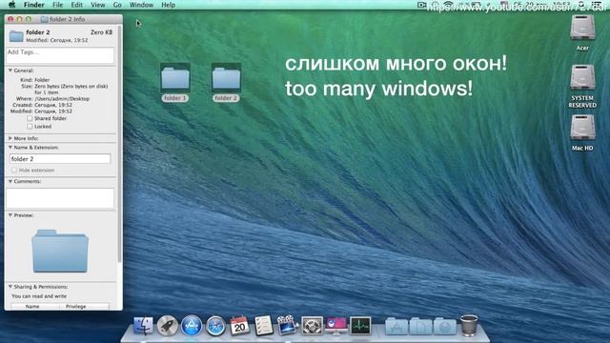Click the Add Tags field
The width and height of the screenshot is (610, 343).
[60, 55]
